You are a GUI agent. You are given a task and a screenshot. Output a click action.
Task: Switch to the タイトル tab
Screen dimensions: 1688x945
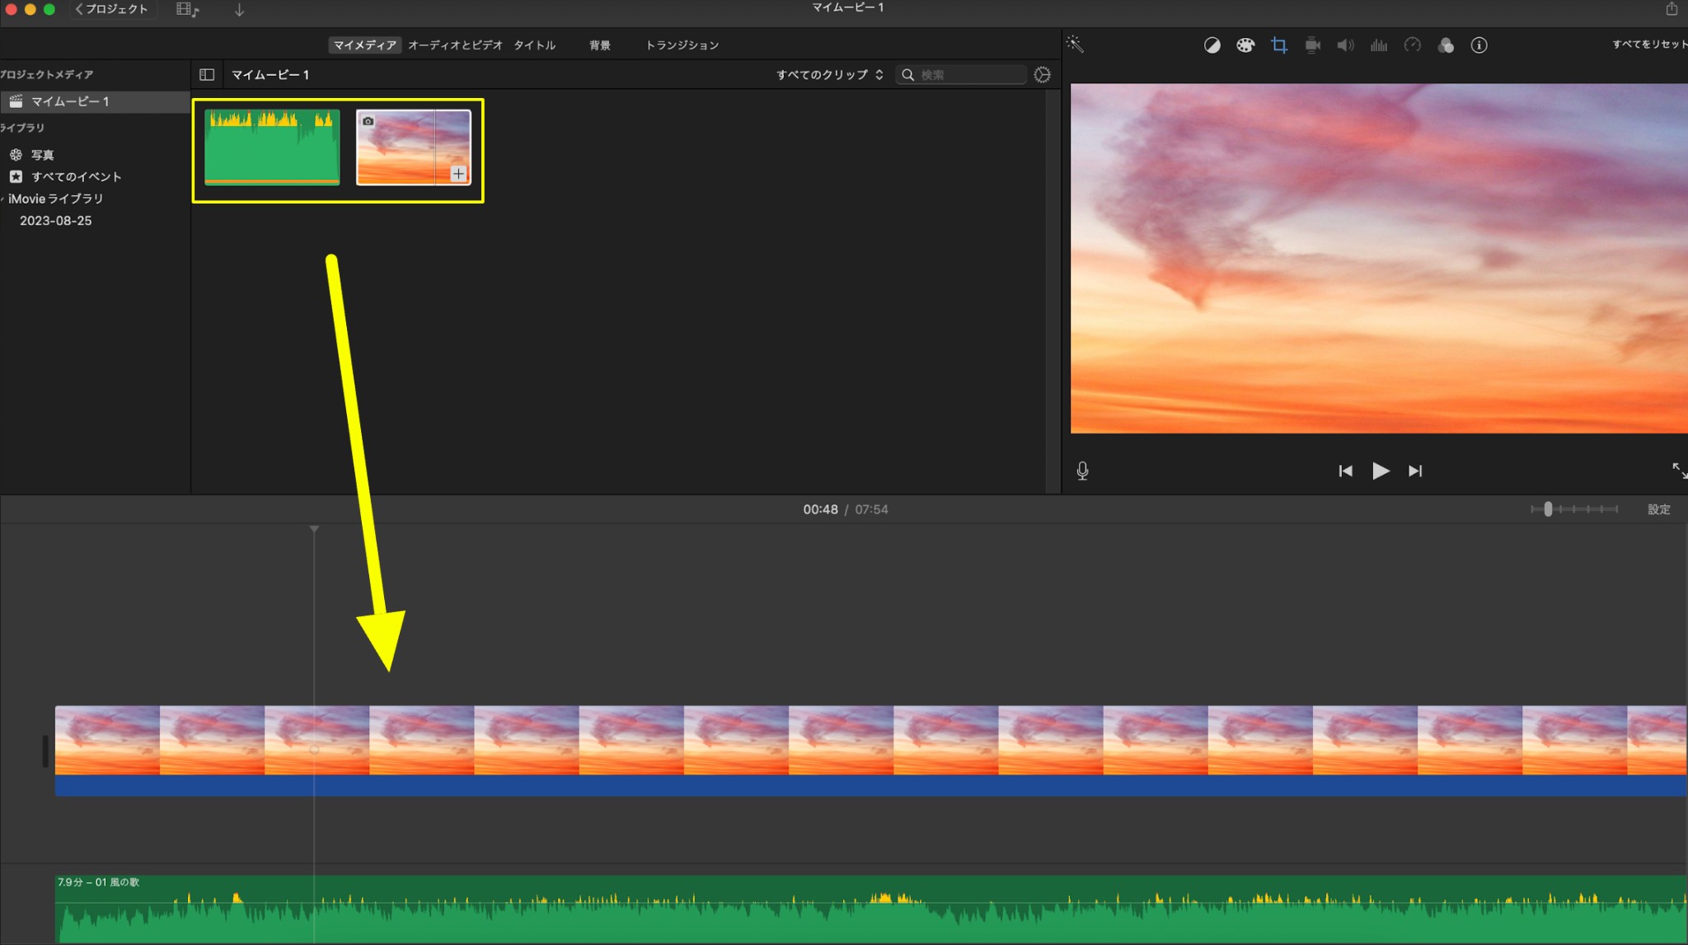pyautogui.click(x=534, y=45)
